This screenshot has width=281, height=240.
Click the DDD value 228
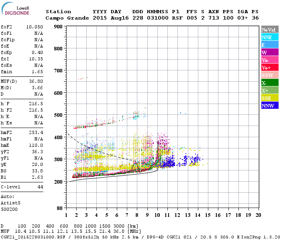click(x=138, y=18)
